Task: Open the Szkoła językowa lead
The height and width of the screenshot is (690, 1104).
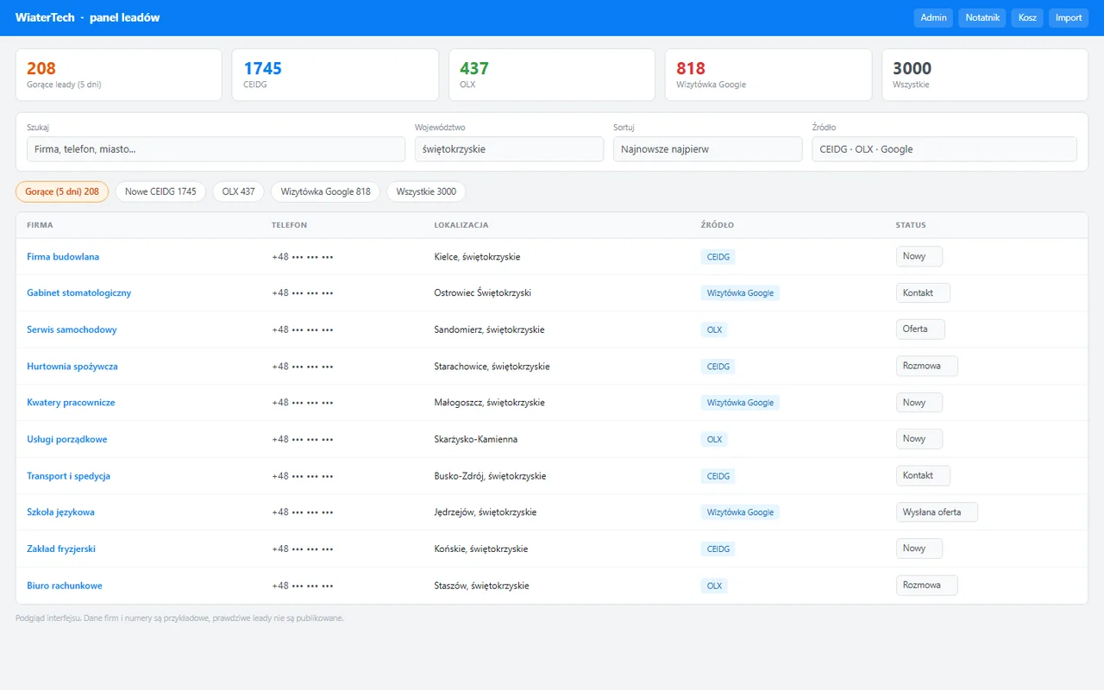Action: coord(60,512)
